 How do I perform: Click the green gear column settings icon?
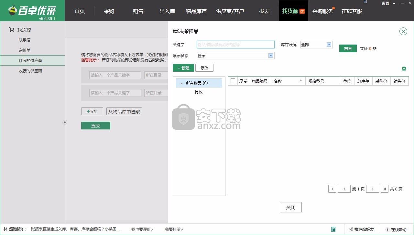pyautogui.click(x=404, y=69)
